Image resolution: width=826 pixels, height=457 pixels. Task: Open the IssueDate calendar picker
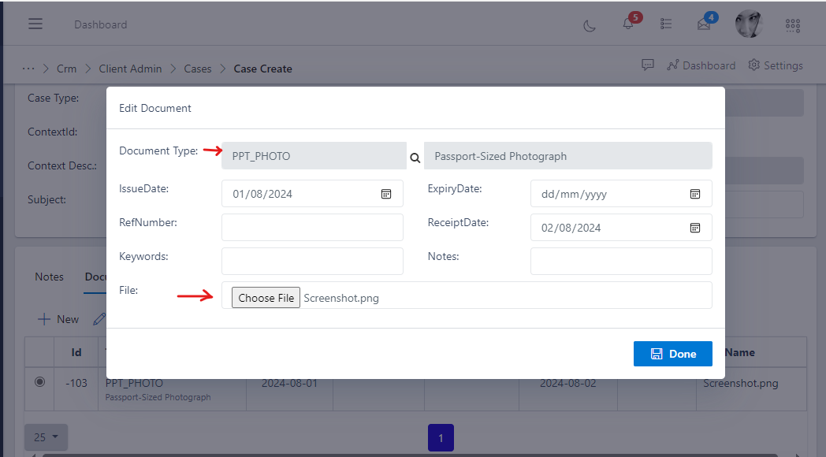386,193
